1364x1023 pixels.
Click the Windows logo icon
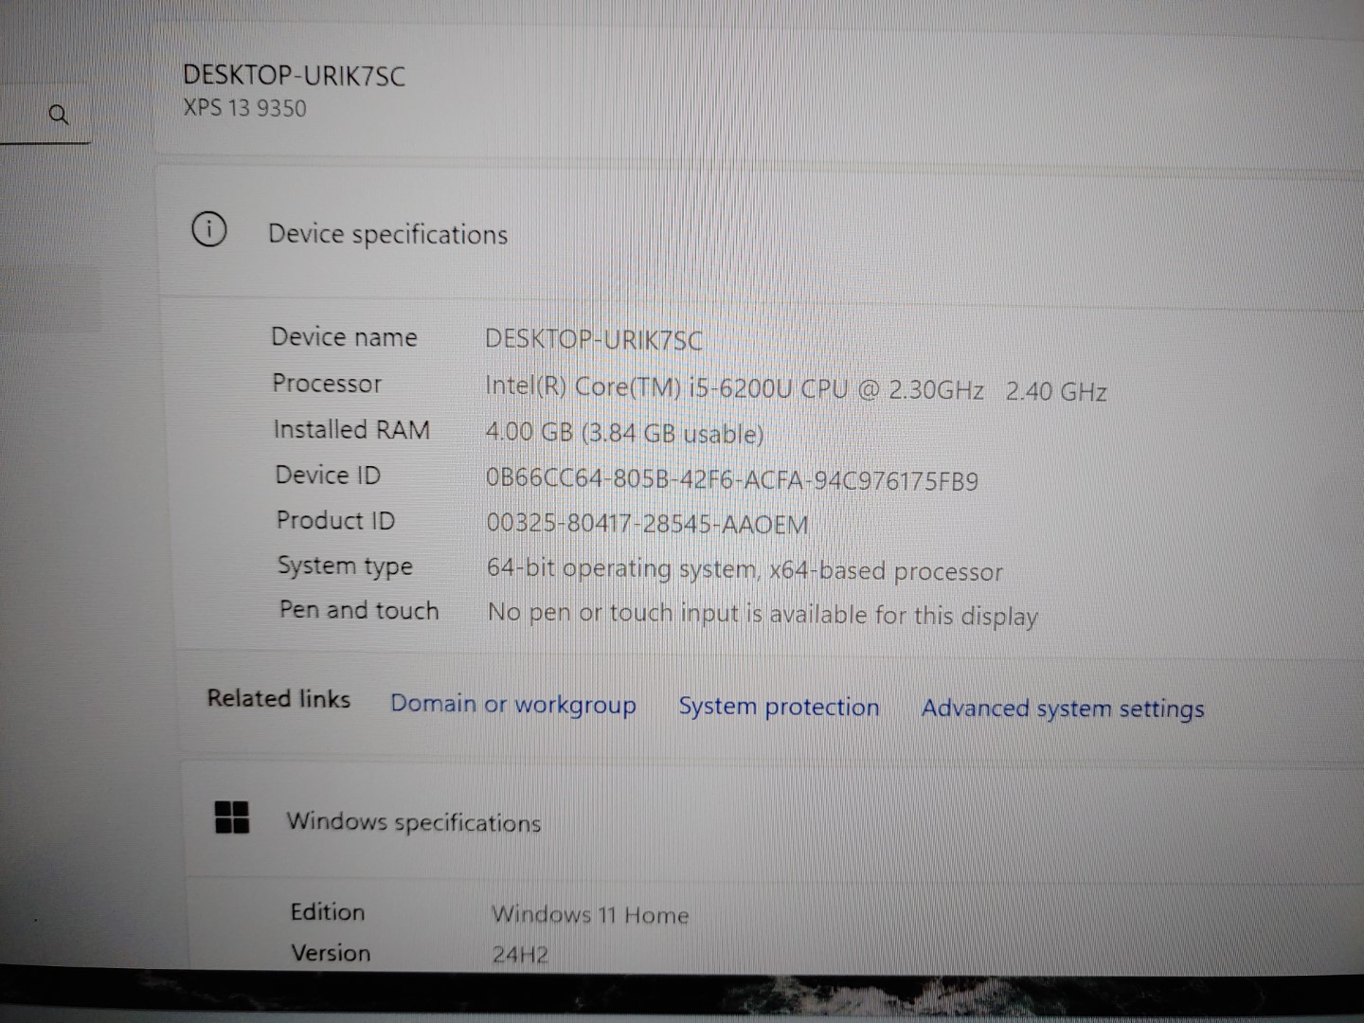232,817
